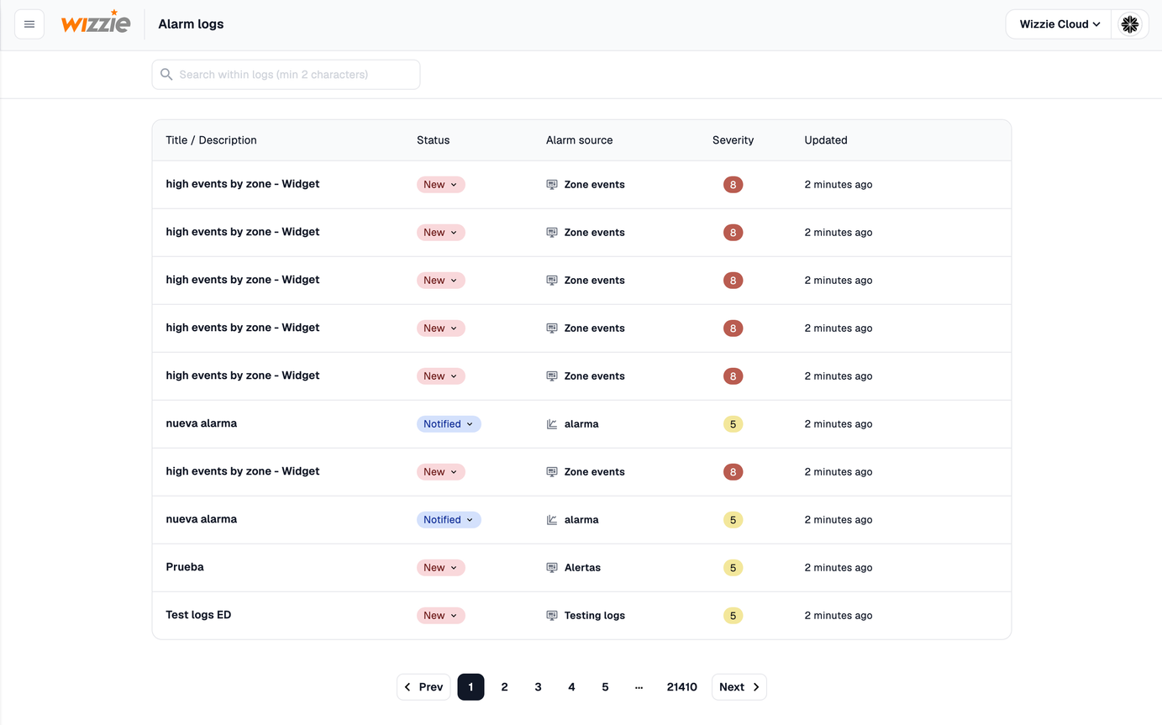
Task: Jump to last page 21410
Action: point(681,687)
